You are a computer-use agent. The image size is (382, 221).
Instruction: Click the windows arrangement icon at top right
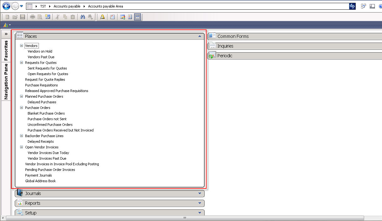(x=364, y=6)
